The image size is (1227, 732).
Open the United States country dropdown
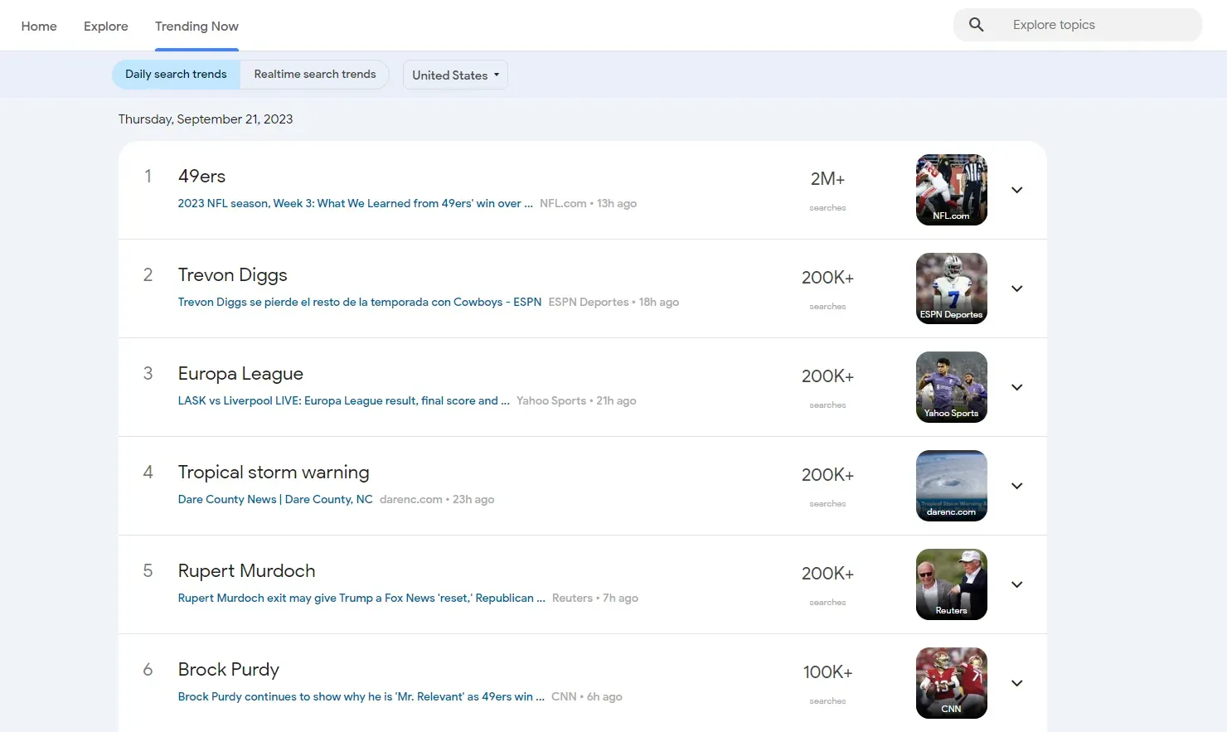pos(454,75)
